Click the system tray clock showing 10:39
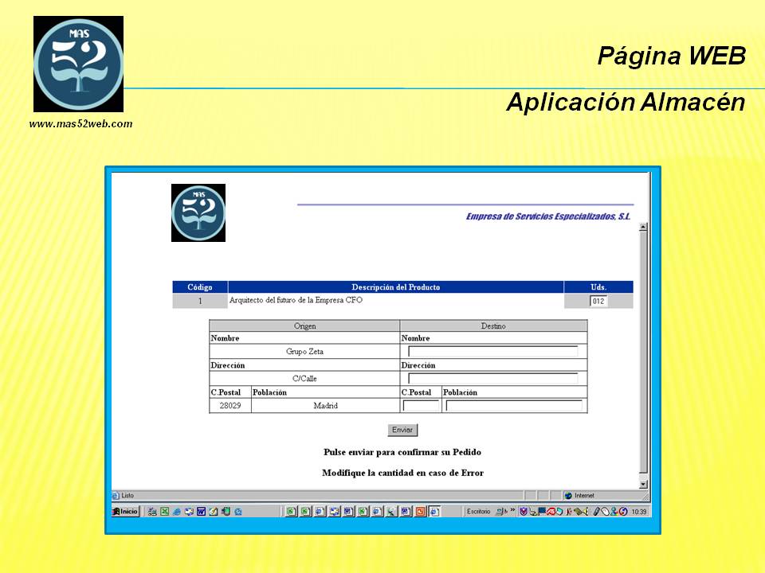 (638, 512)
